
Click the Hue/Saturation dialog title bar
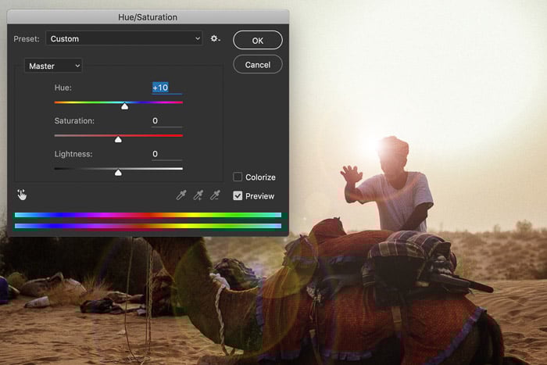pyautogui.click(x=148, y=17)
